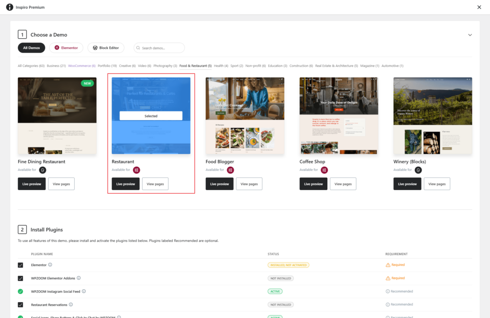Click Elementor icon under Coffee Shop
The image size is (490, 318).
pos(324,170)
